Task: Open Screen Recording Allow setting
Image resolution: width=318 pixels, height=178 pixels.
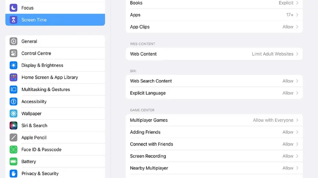Action: coord(214,156)
